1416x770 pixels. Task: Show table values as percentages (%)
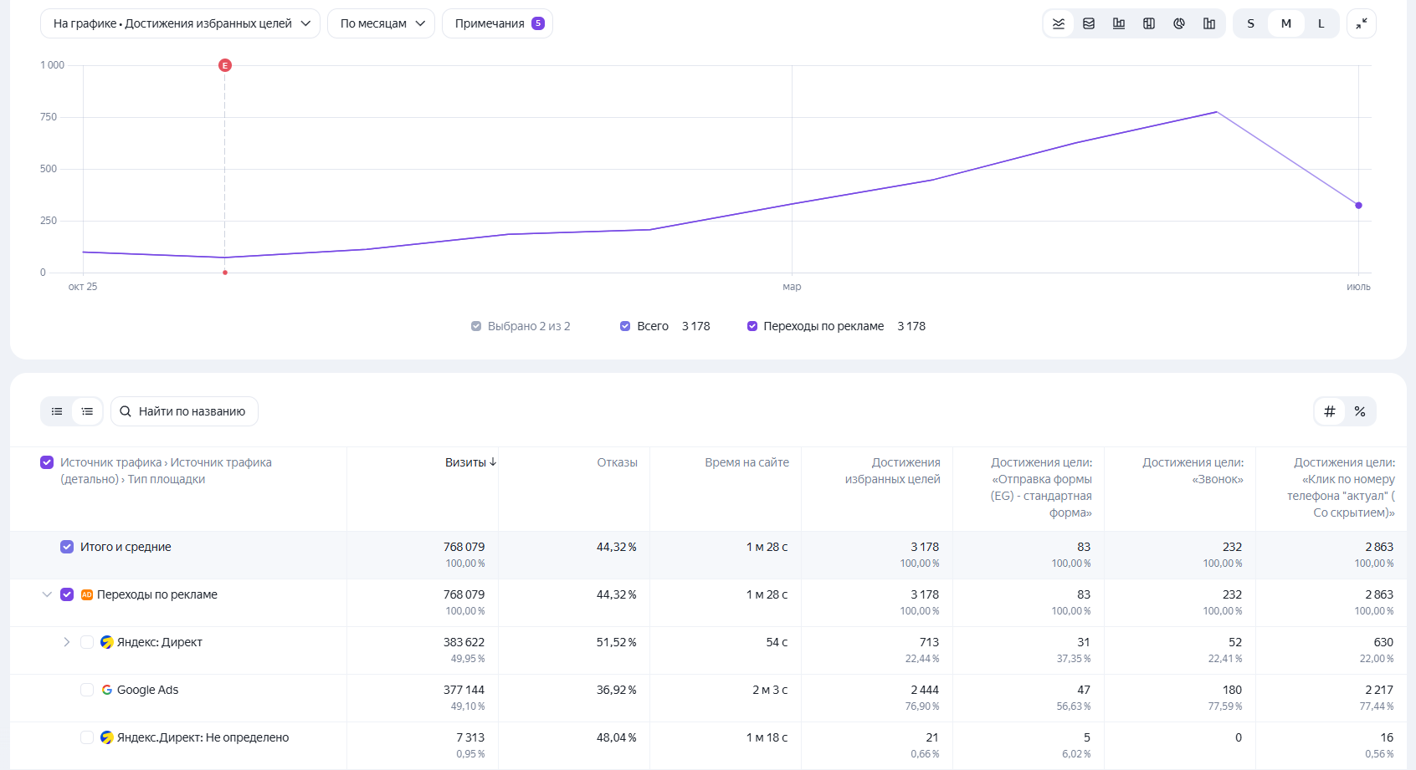tap(1360, 411)
